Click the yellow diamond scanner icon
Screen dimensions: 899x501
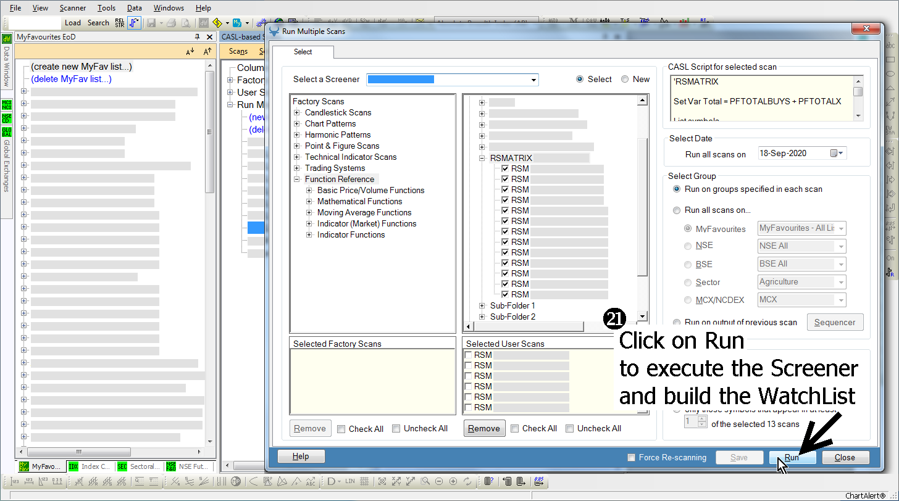pos(217,23)
